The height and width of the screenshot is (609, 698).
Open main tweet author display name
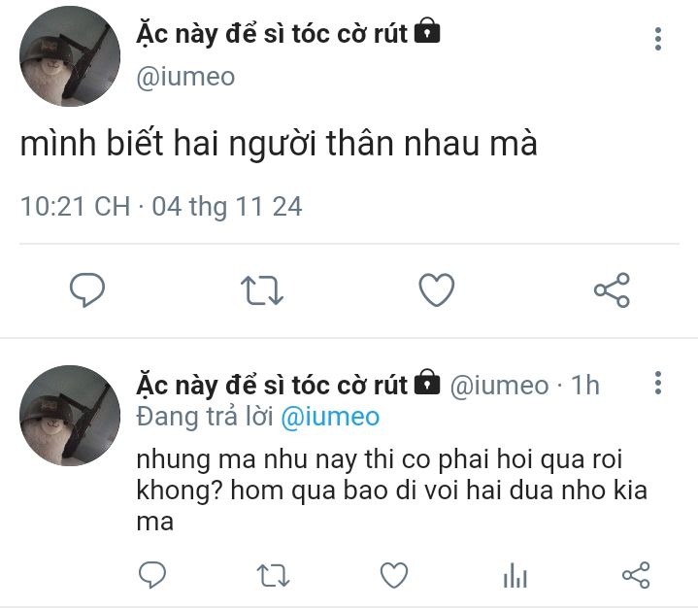coord(272,34)
